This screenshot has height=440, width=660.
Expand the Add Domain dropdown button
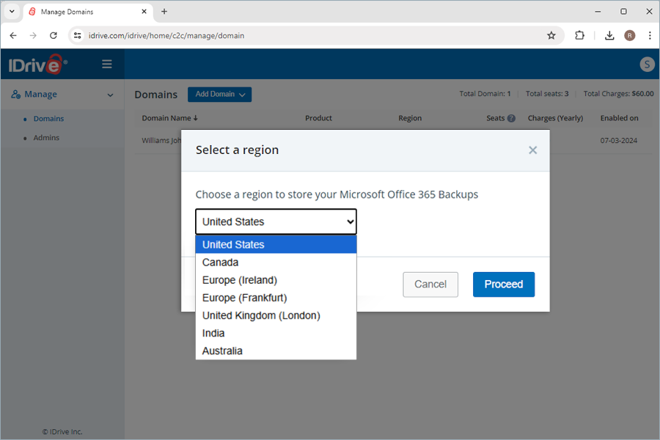click(219, 95)
